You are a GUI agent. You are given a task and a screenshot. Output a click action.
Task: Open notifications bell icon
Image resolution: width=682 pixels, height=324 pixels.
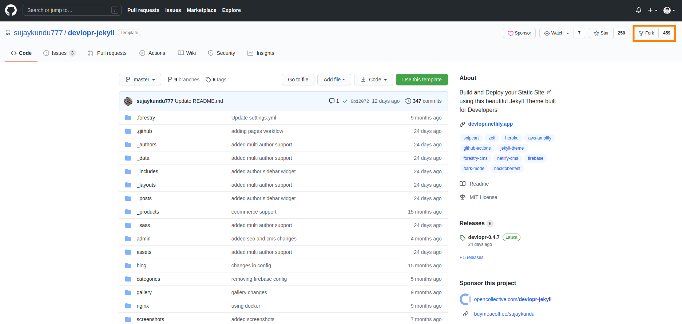639,10
